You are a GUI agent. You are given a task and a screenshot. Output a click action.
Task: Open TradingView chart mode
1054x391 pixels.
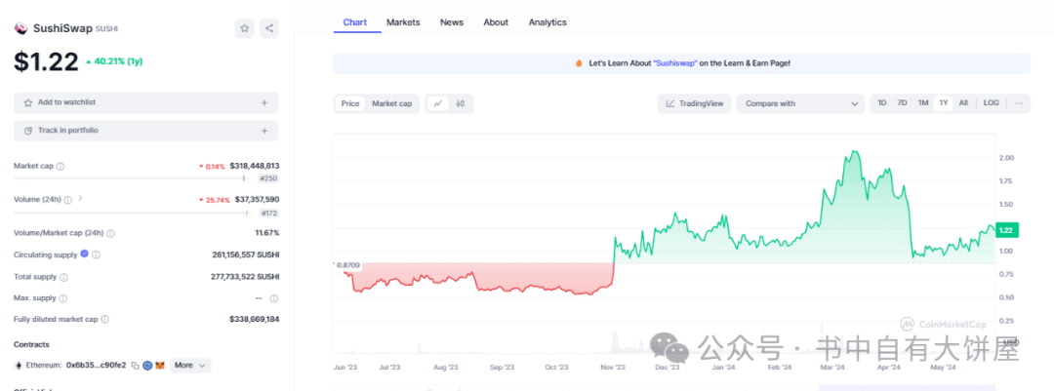(x=695, y=103)
